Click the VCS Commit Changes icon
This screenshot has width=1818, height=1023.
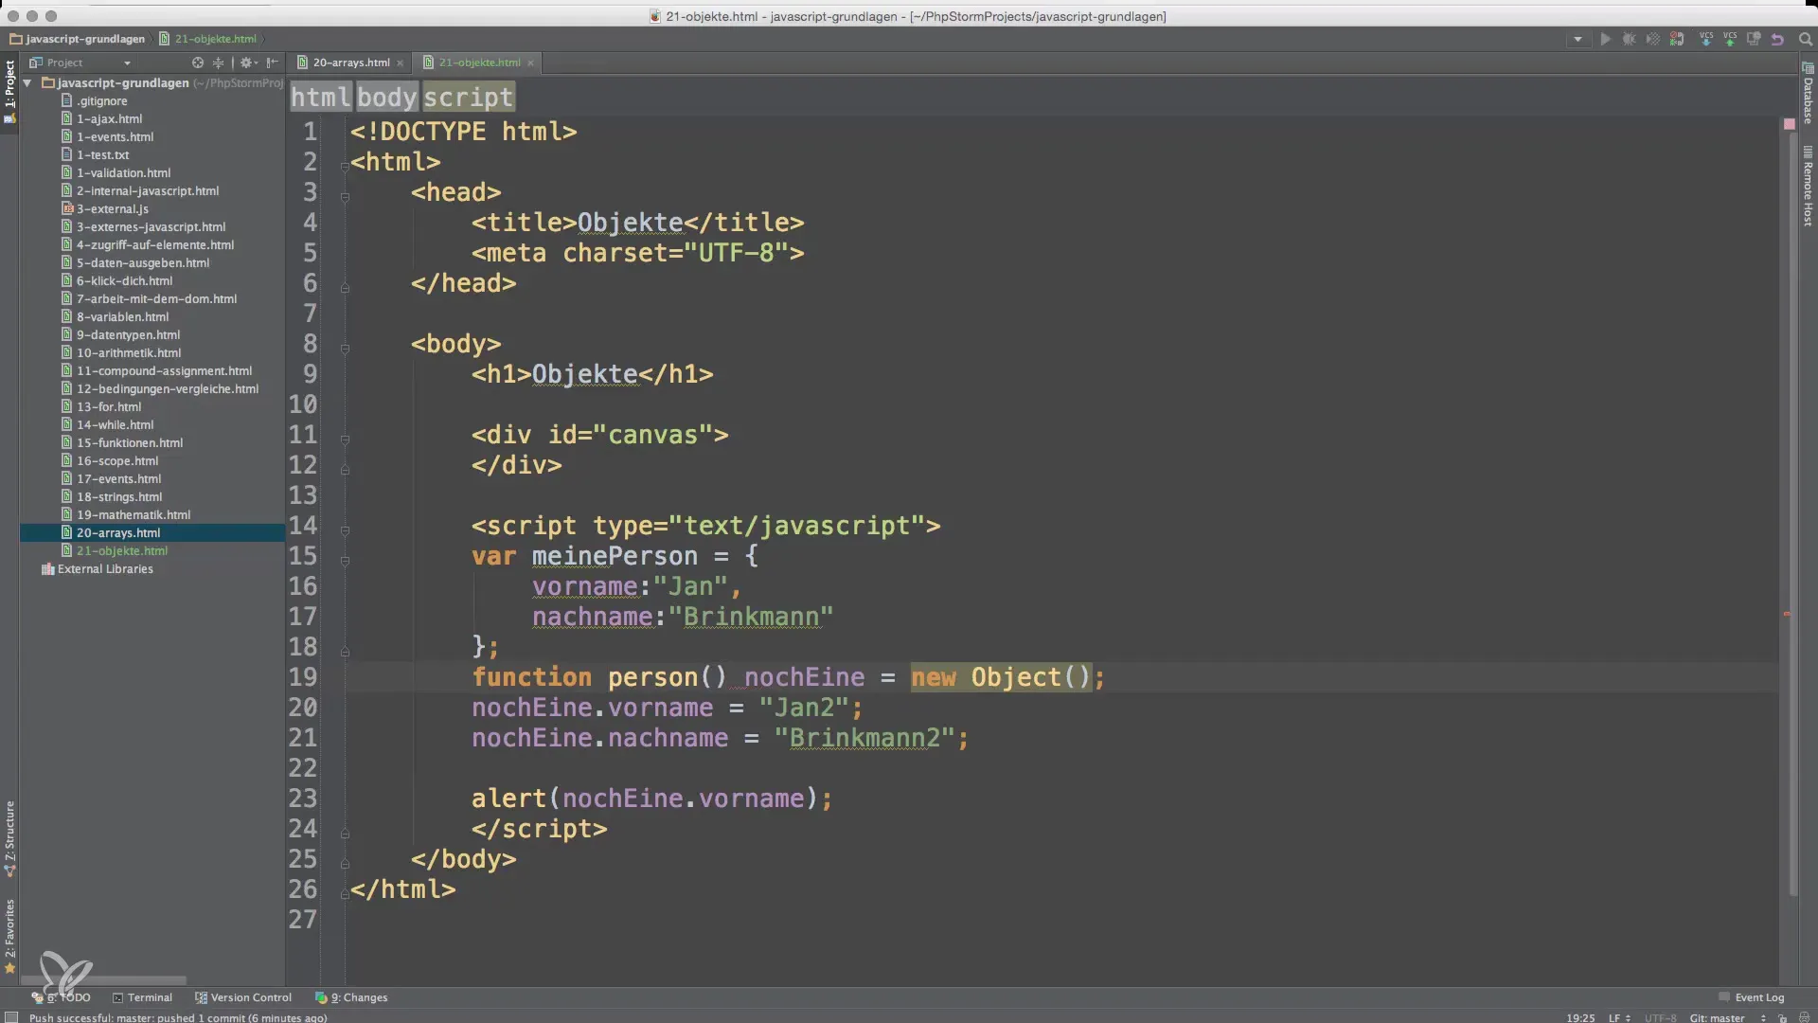coord(1730,39)
